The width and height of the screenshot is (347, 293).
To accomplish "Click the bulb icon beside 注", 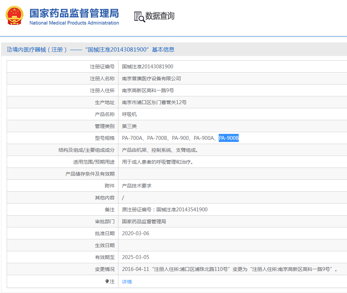I will click(x=107, y=281).
